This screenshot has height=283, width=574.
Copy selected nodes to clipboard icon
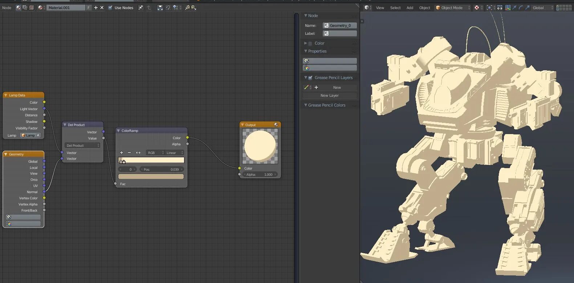click(187, 8)
